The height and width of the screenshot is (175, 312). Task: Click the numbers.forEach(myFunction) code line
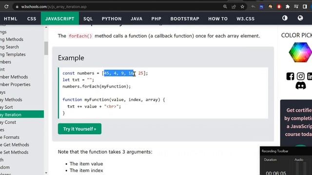point(97,87)
